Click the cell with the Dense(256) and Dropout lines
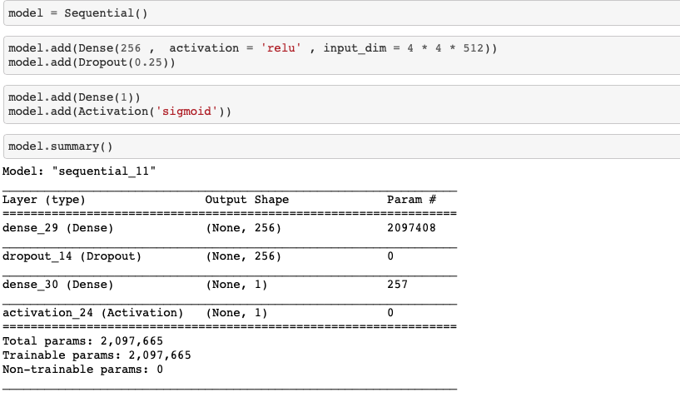The height and width of the screenshot is (397, 680). (x=342, y=55)
